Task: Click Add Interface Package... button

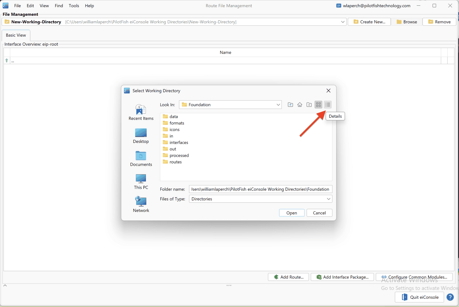Action: coord(342,277)
